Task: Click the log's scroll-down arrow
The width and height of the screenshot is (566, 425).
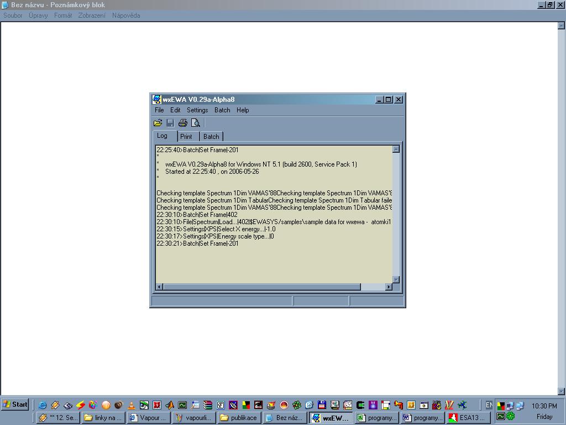Action: [396, 279]
